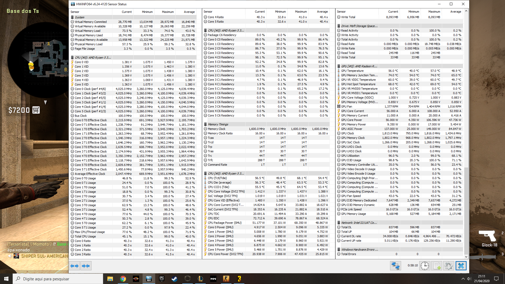Click Sensor column header in left panel

coord(91,12)
